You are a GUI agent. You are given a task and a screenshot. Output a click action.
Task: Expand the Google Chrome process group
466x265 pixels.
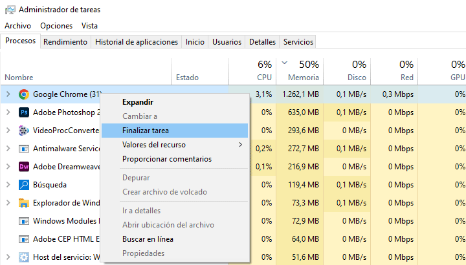point(8,94)
